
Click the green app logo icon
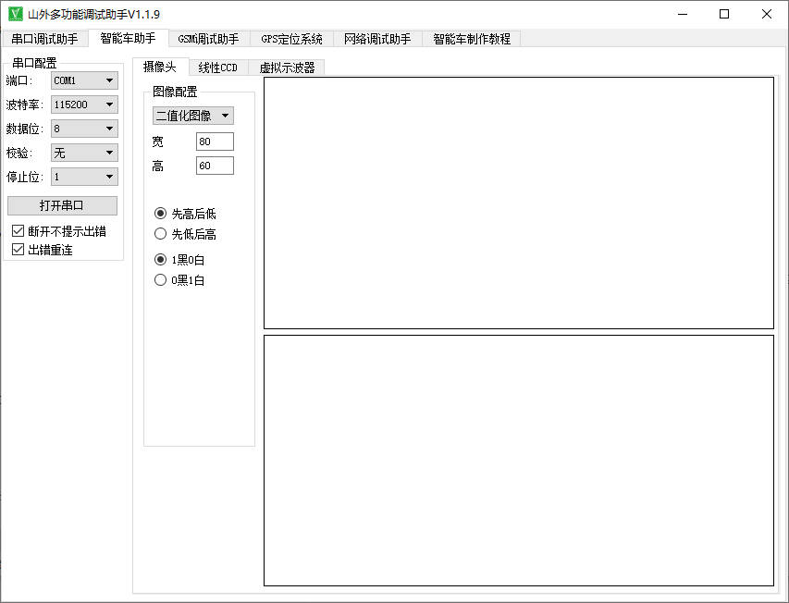click(x=16, y=14)
